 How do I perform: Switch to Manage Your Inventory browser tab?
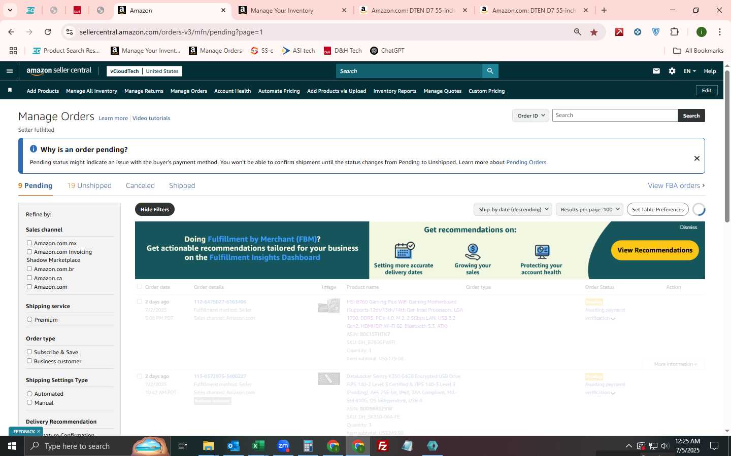tap(293, 10)
